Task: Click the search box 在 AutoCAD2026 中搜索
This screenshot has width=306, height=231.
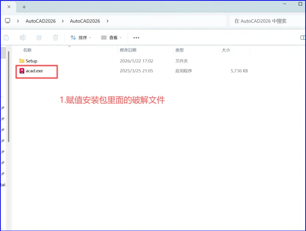Action: coord(267,21)
